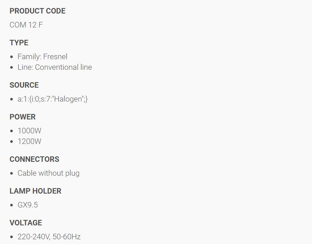The height and width of the screenshot is (244, 312).
Task: Click the bullet before 1200W
Action: click(x=12, y=142)
